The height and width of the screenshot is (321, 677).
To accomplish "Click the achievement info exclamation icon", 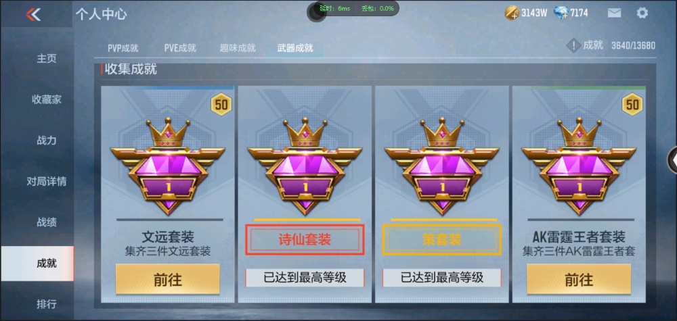I will 573,45.
